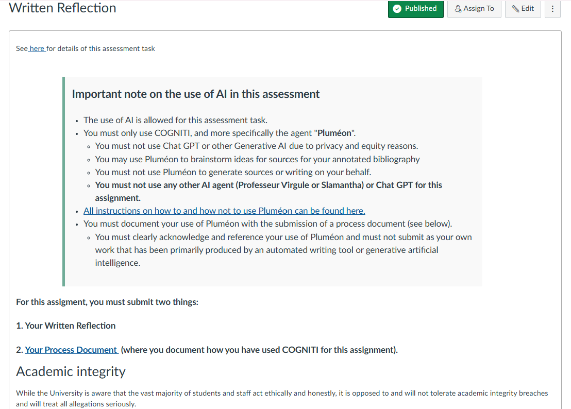Click "The use of AI is allowed" bullet
Viewport: 571px width, 409px height.
[175, 120]
